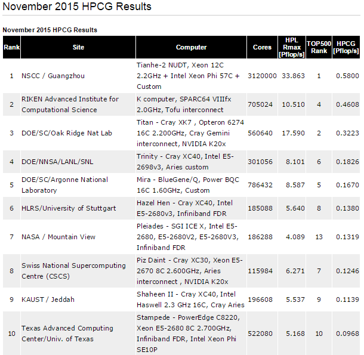Select the RIKEN Advanced Institute site cell
Viewport: 364px width, 355px height.
click(x=78, y=104)
